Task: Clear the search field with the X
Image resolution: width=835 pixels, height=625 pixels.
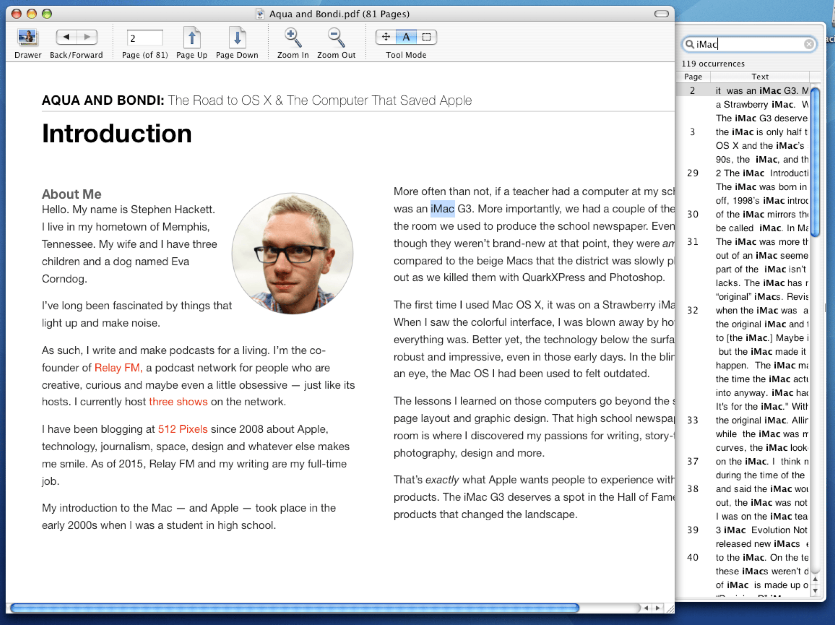Action: (809, 44)
